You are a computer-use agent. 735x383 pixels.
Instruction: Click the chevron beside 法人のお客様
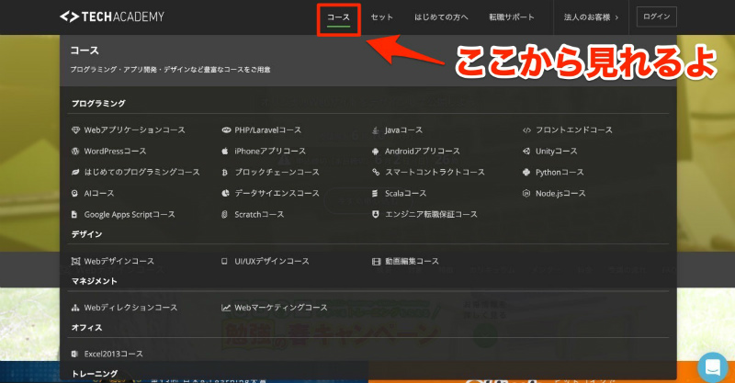point(616,17)
